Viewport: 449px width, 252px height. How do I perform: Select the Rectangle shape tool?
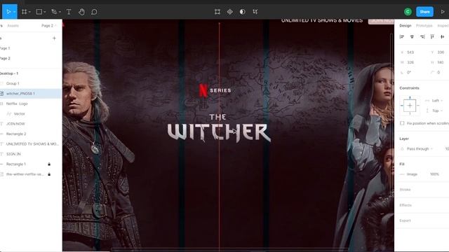tap(39, 12)
